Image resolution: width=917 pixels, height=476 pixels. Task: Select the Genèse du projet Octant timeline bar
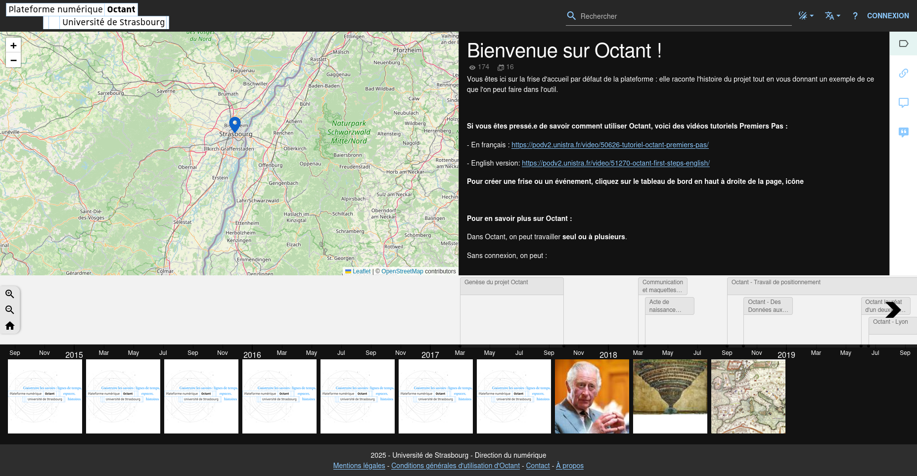click(512, 286)
